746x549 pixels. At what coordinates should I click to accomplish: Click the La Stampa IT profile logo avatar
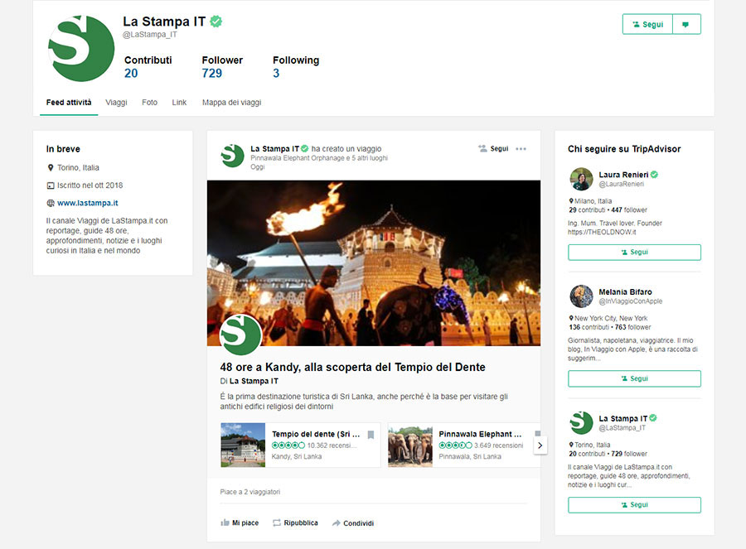coord(81,48)
